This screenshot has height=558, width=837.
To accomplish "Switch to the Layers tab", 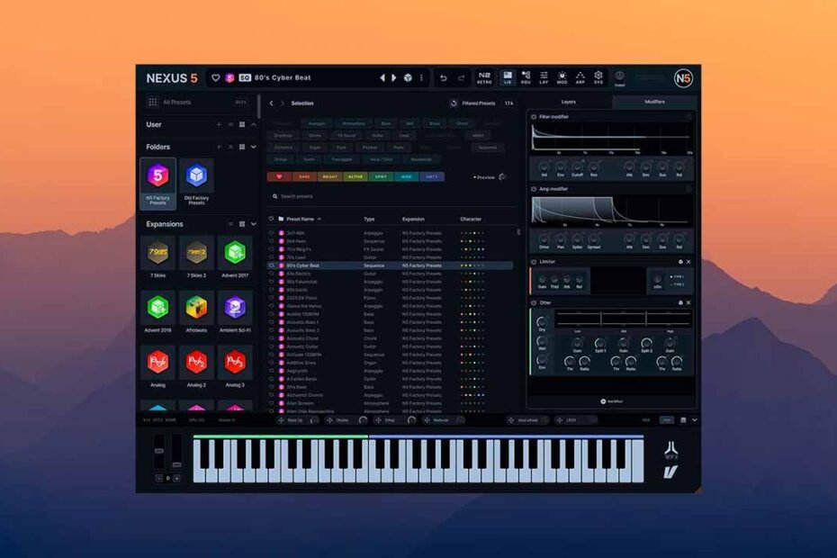I will 569,103.
